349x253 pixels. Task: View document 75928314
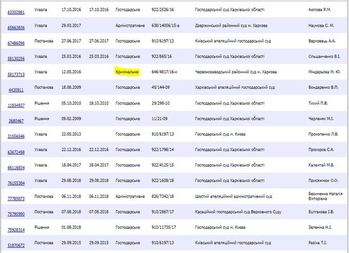tap(15, 229)
